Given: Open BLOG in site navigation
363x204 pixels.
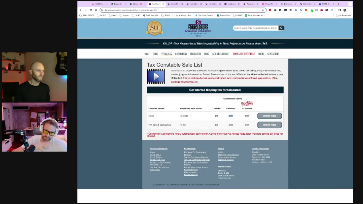Looking at the screenshot, I should [x=155, y=54].
